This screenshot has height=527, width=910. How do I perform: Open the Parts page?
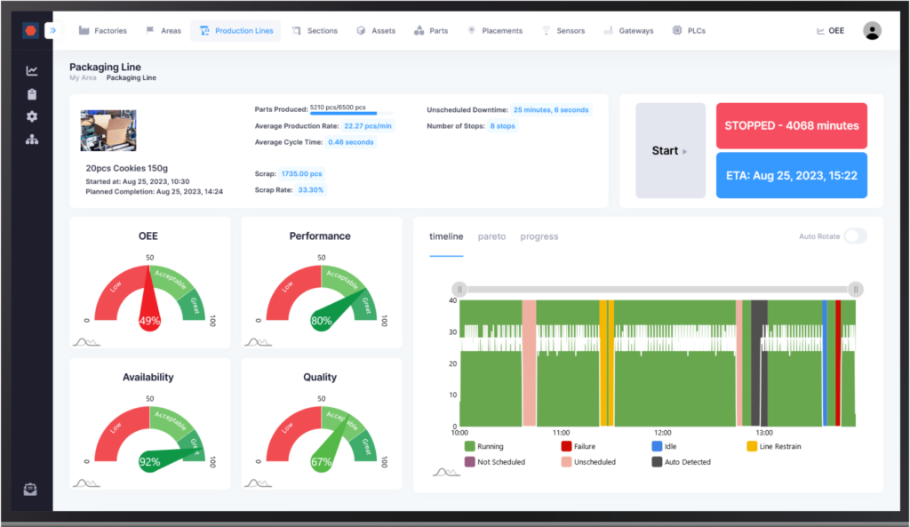431,31
